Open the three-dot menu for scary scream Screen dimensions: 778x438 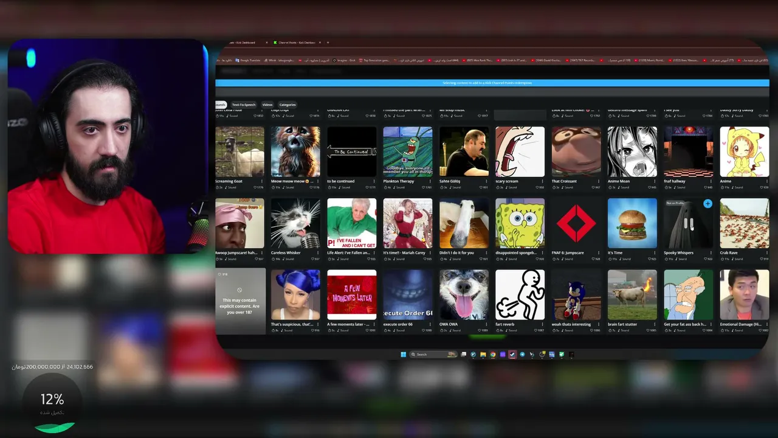coord(542,181)
